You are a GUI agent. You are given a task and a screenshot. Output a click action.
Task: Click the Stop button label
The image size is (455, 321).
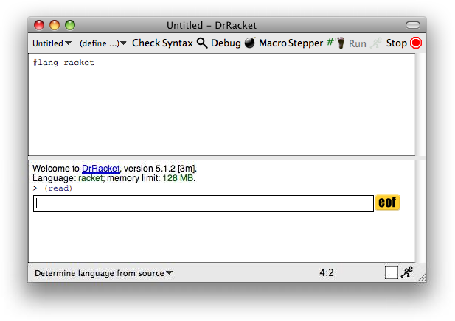[397, 43]
